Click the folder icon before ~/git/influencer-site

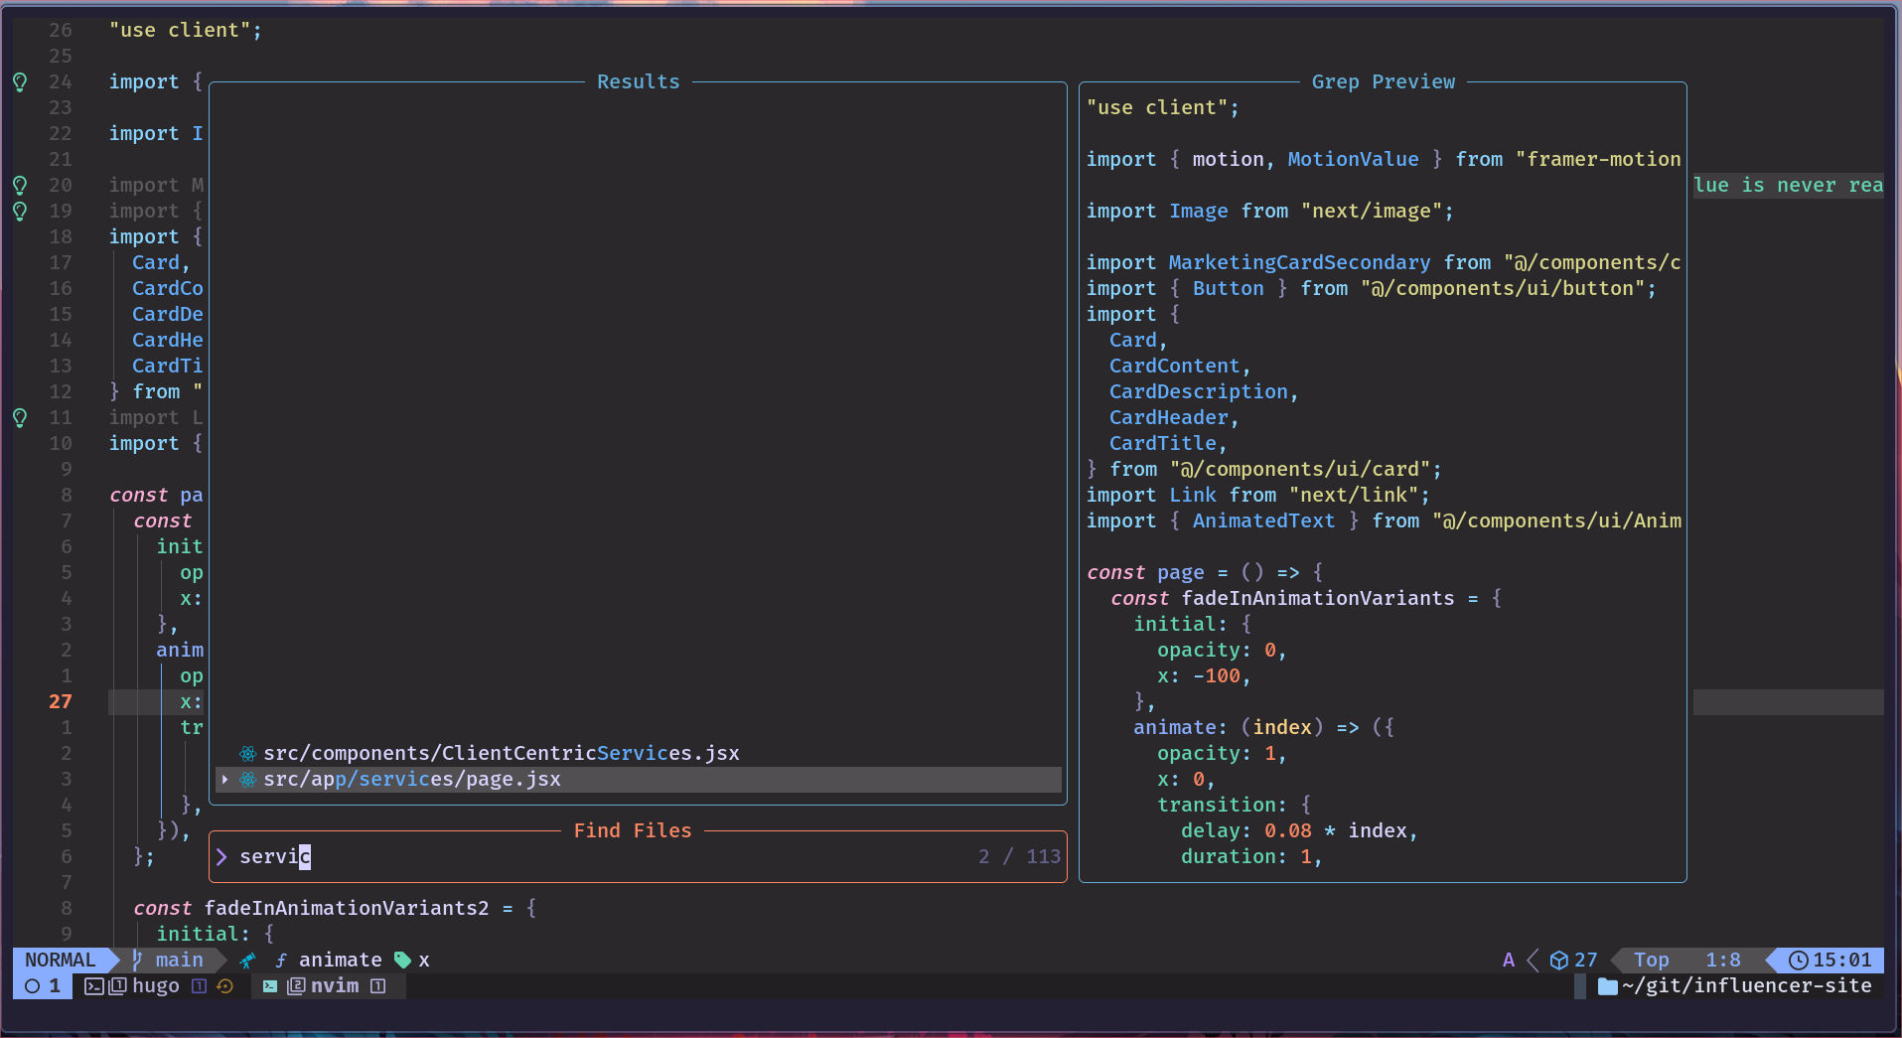(1607, 985)
